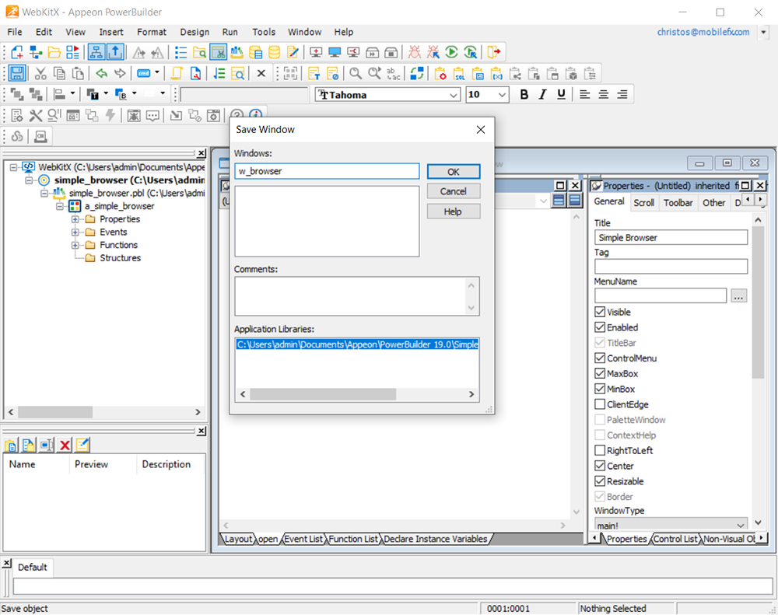Click Cancel in Save Window dialog
The width and height of the screenshot is (778, 615).
[x=454, y=191]
